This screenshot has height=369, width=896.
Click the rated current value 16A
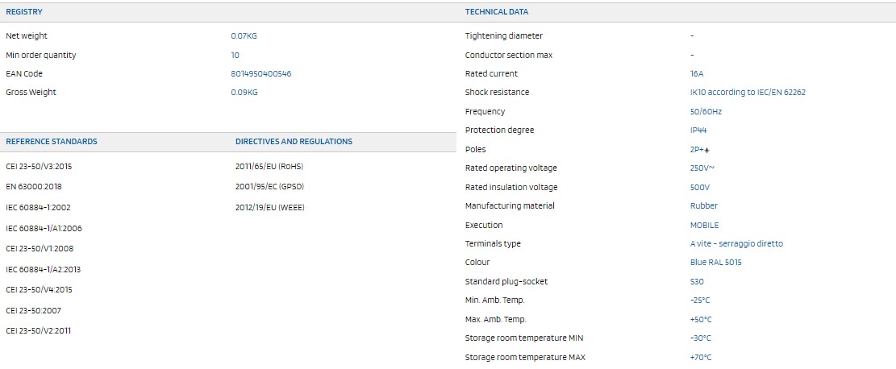pos(697,74)
